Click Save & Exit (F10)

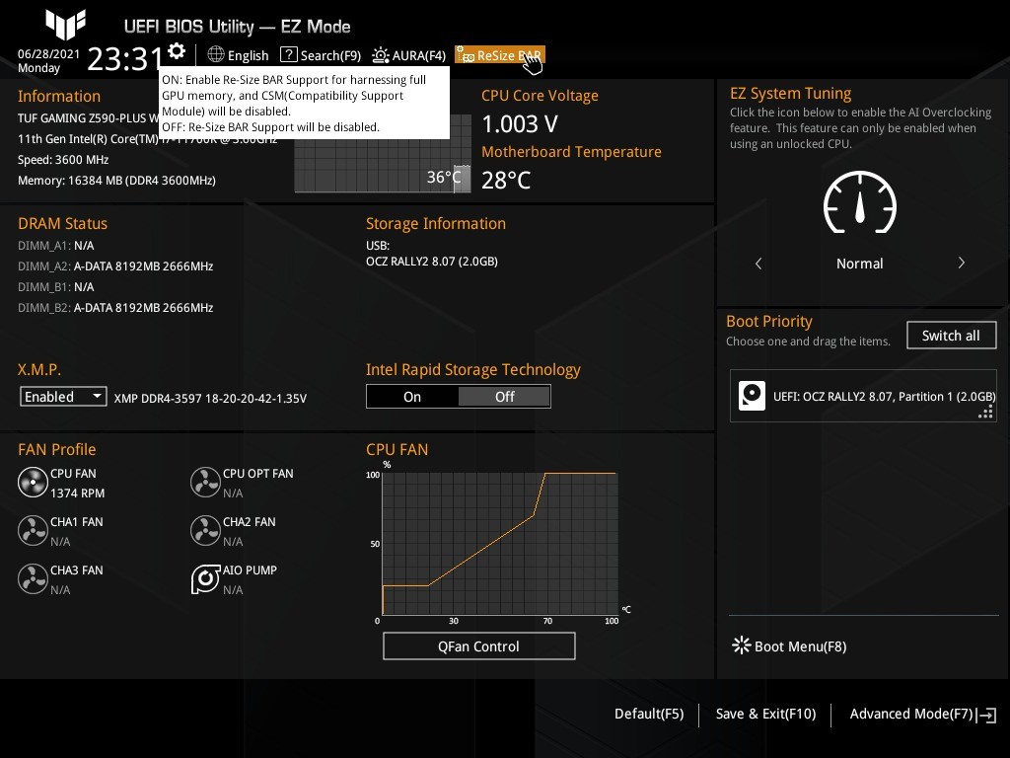765,714
